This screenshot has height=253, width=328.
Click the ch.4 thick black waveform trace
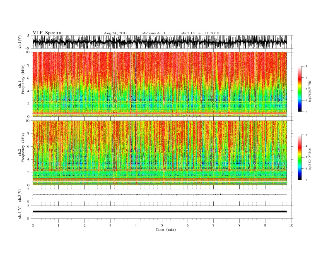point(159,212)
